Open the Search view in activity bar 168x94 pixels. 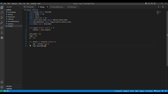[x=2, y=13]
